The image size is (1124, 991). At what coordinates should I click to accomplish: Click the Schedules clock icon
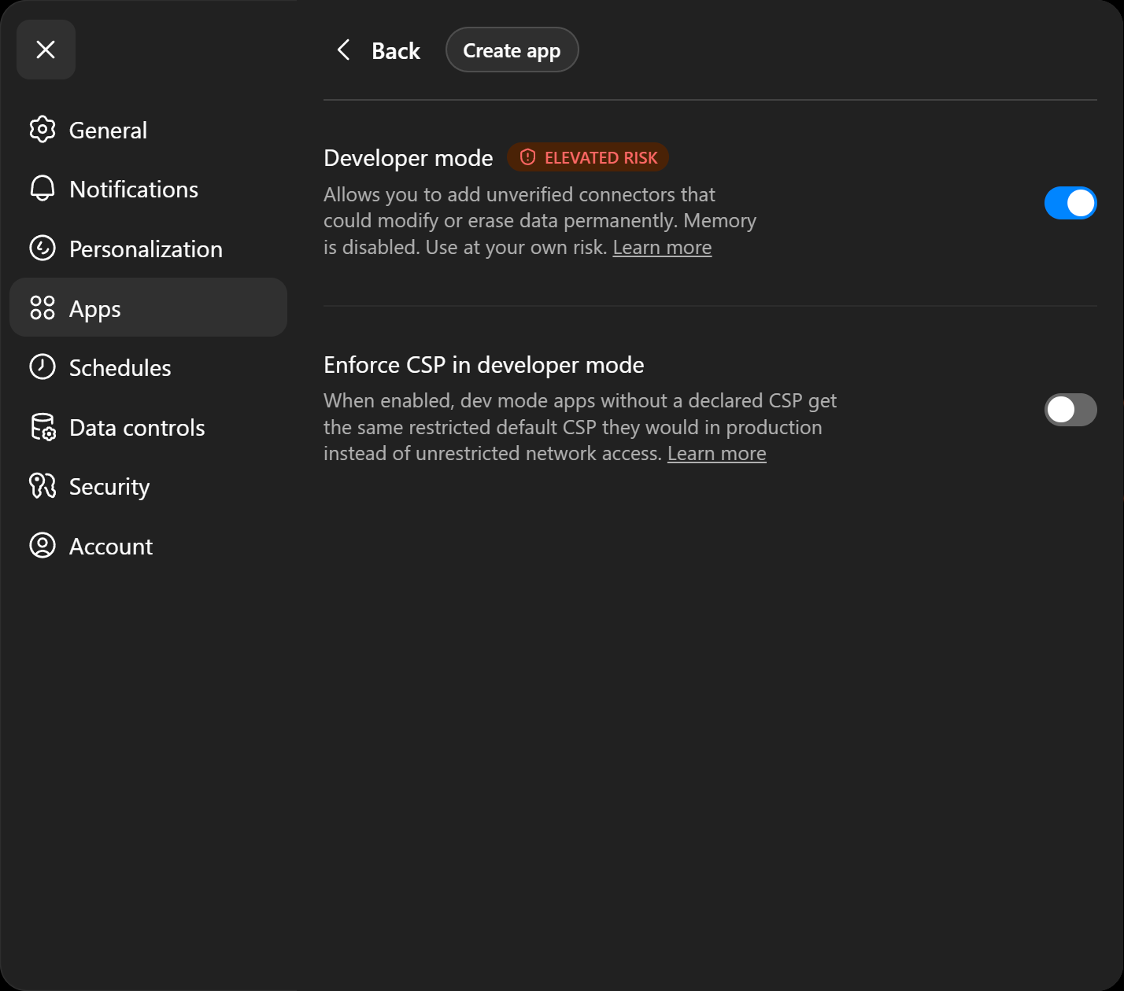click(x=43, y=367)
